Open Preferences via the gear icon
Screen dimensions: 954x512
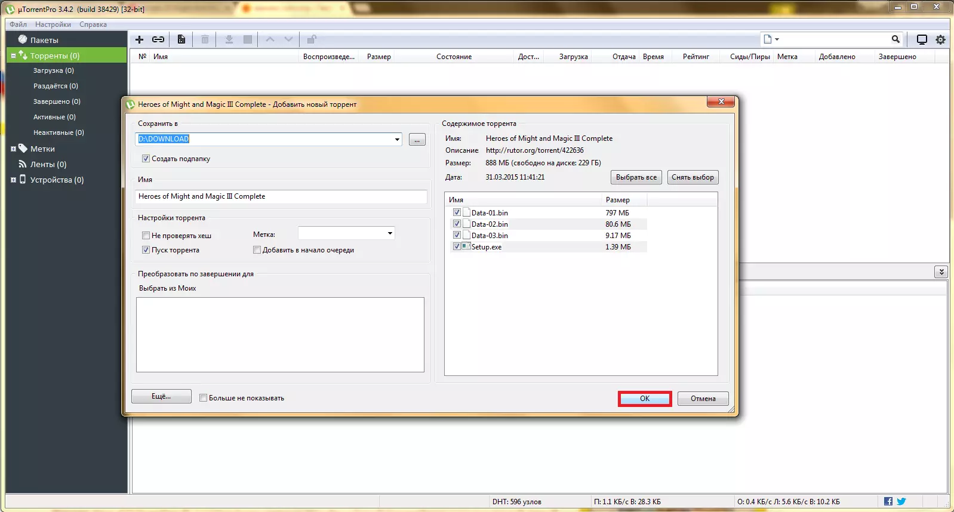(x=941, y=39)
